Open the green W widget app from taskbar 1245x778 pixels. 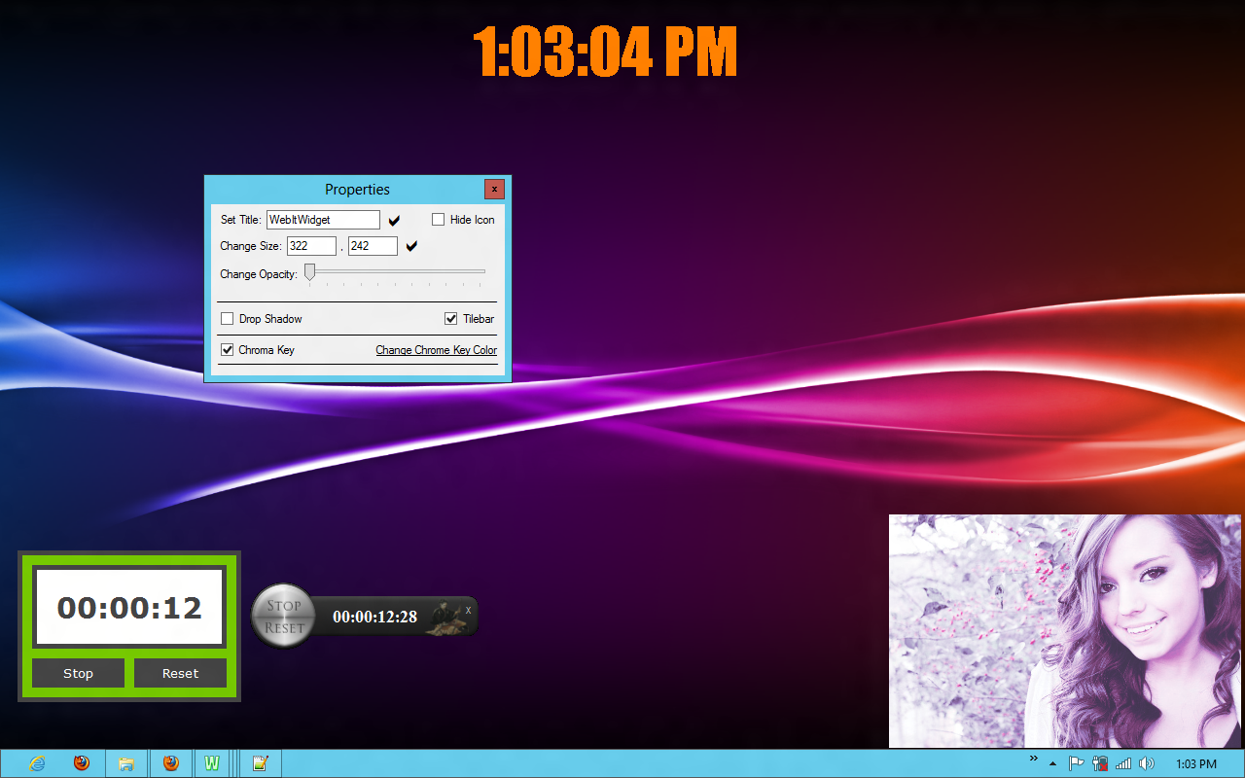[212, 762]
